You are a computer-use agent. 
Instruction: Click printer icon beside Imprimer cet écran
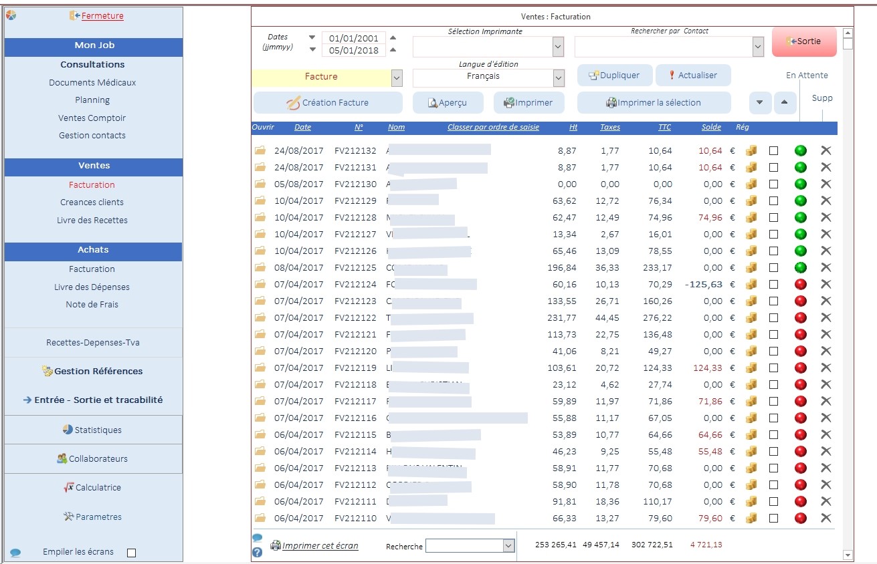click(x=276, y=545)
